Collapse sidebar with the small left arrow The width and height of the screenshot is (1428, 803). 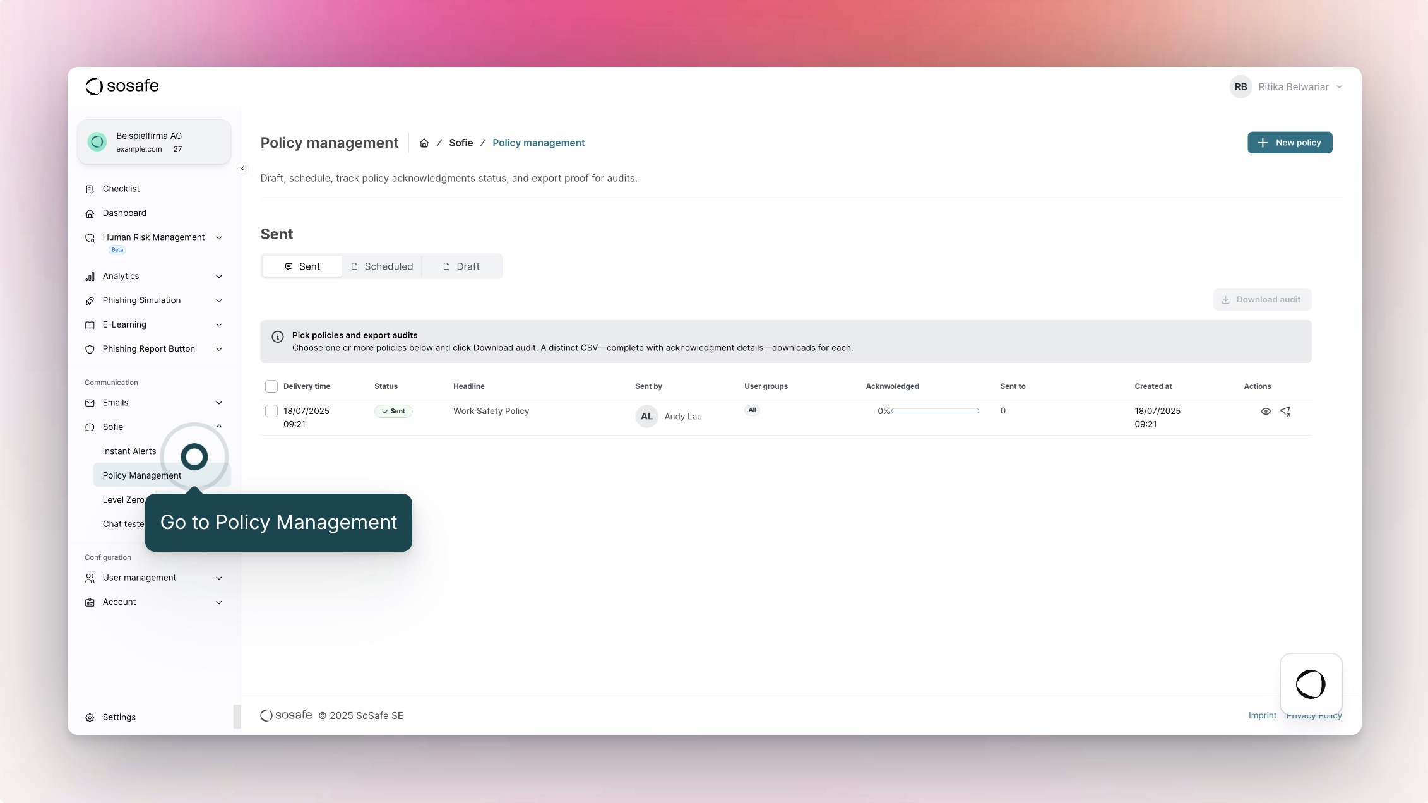[x=242, y=169]
